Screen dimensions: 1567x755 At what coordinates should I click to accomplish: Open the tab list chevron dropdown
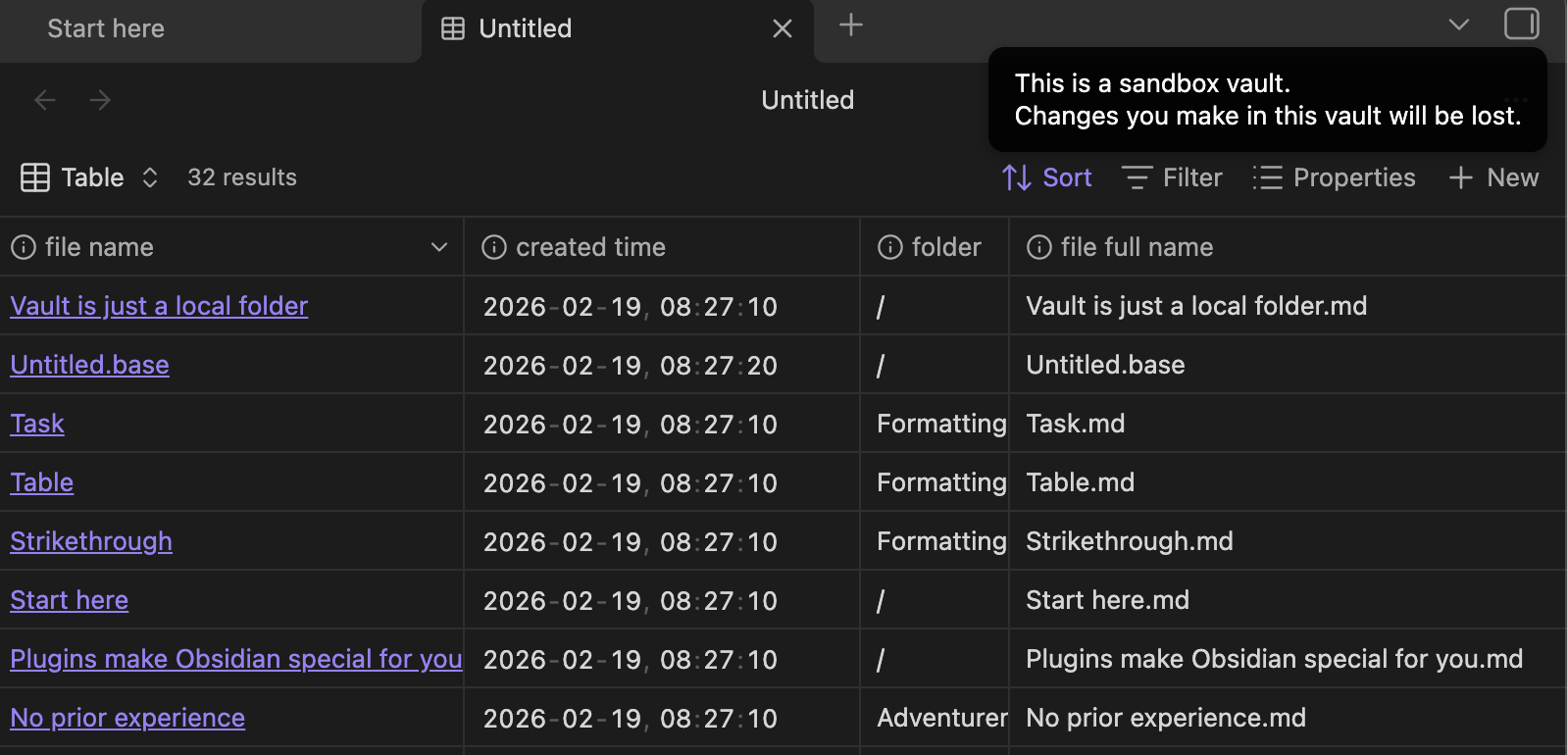[x=1458, y=25]
